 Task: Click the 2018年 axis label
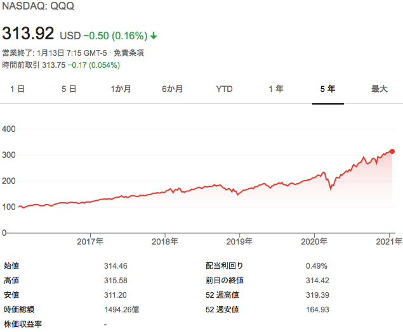(165, 241)
